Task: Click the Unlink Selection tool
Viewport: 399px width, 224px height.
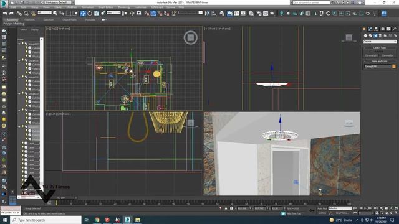Action: 26,13
